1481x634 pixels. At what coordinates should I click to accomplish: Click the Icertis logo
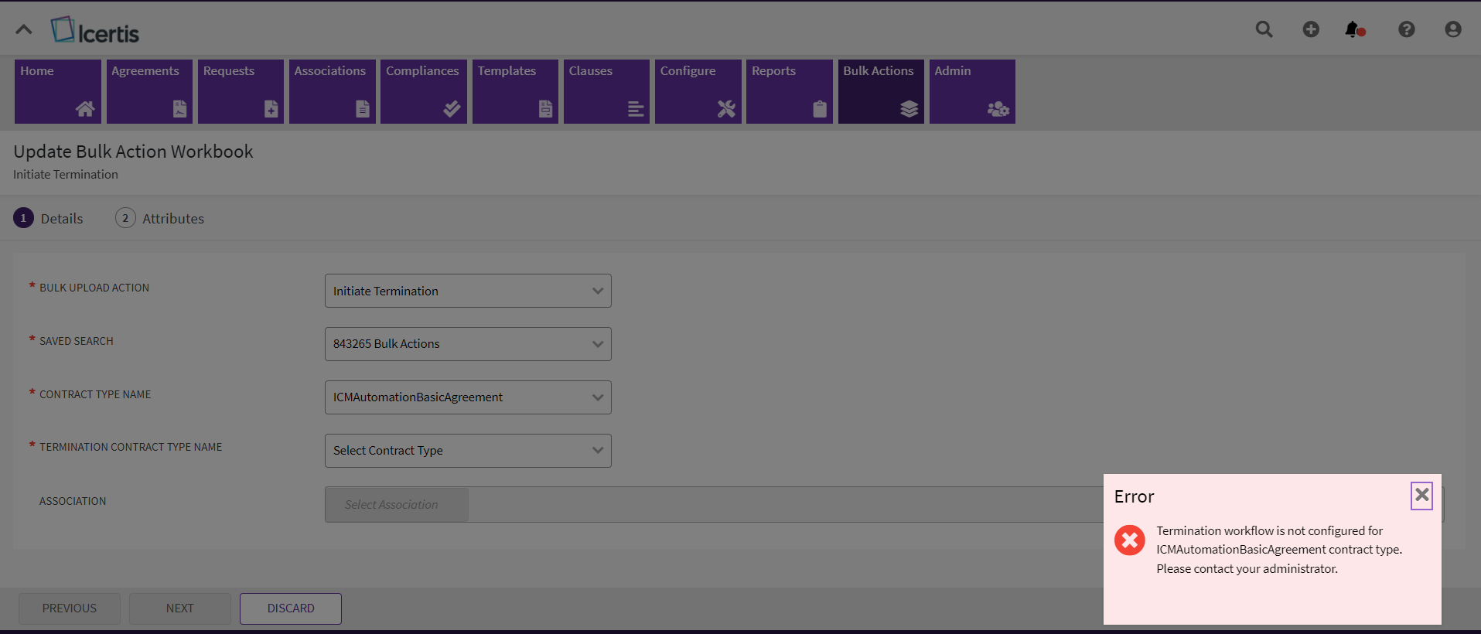pos(95,31)
